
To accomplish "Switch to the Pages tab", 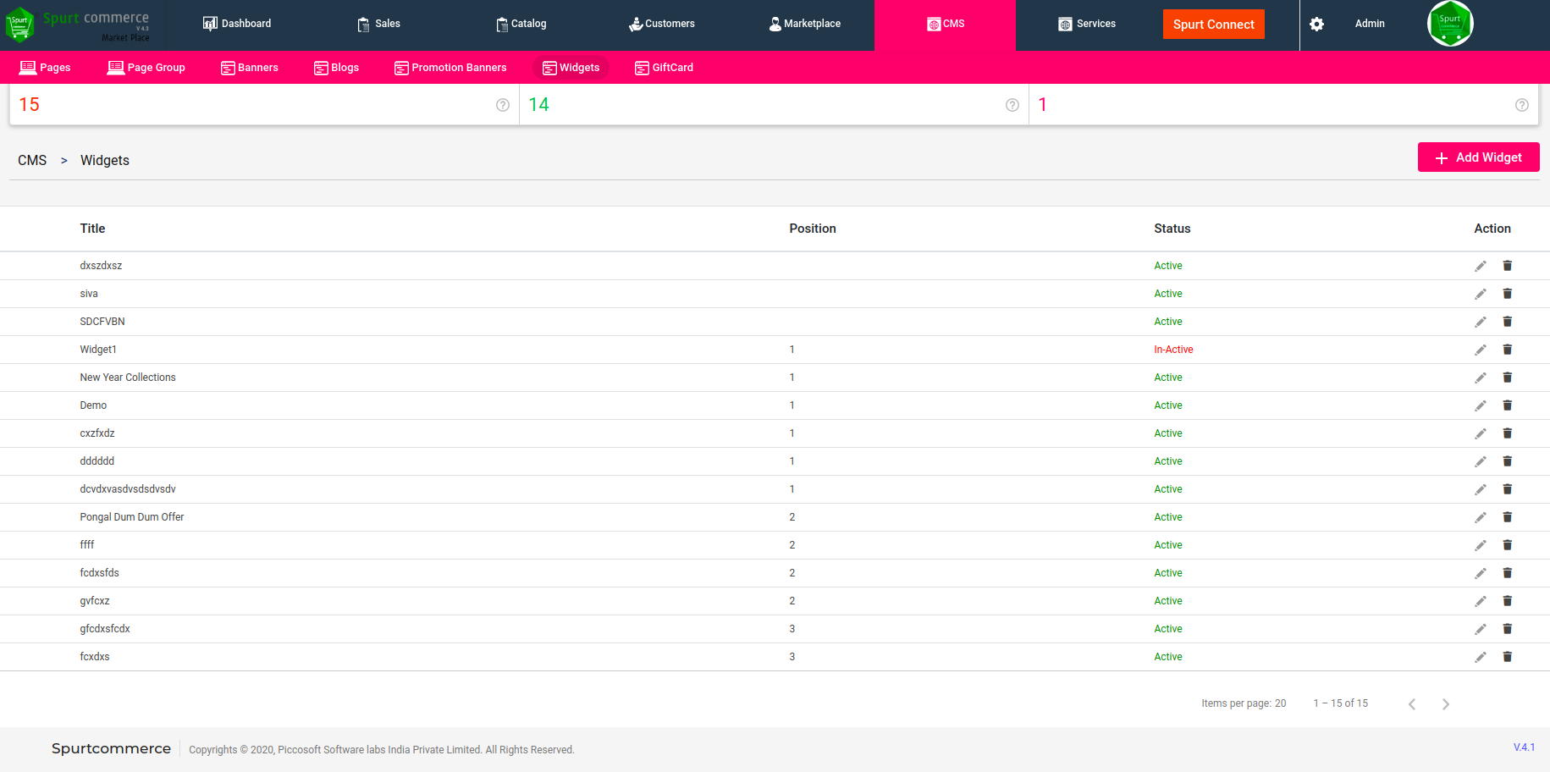I will (45, 68).
